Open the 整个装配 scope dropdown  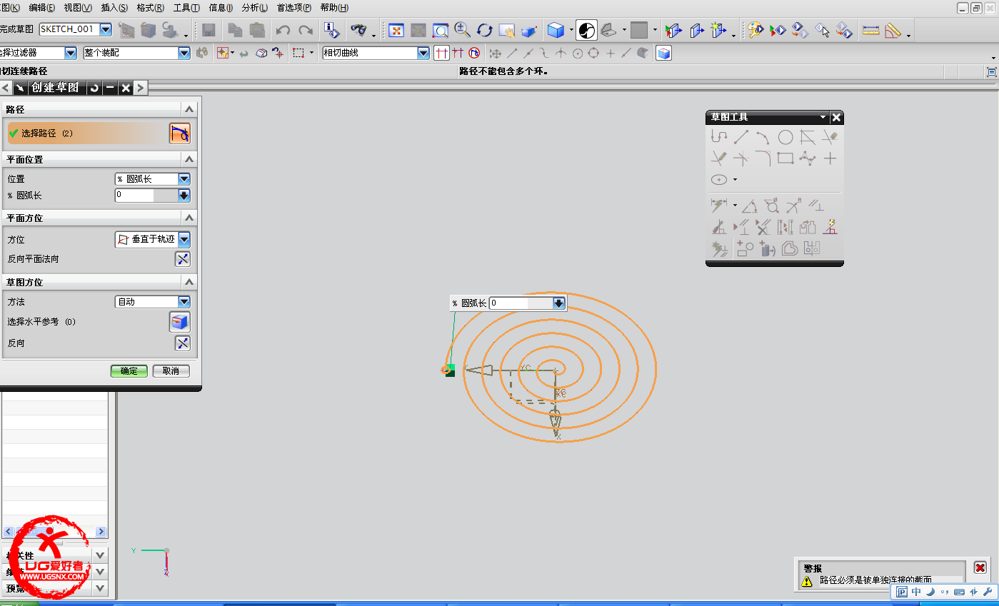(x=184, y=53)
